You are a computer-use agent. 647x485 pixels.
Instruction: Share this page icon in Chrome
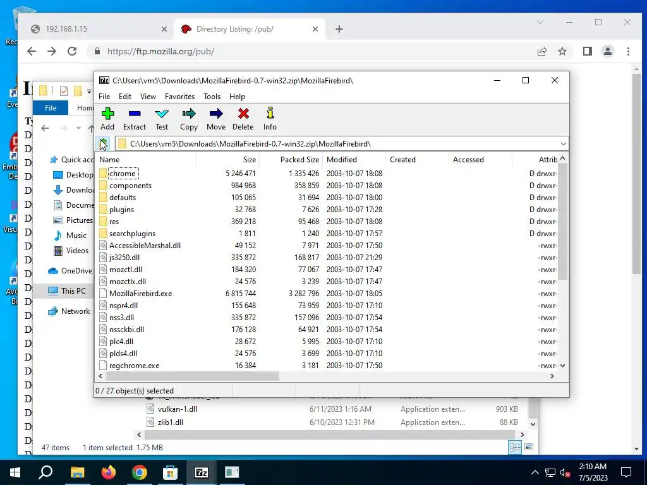pos(541,51)
